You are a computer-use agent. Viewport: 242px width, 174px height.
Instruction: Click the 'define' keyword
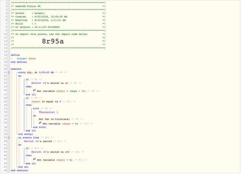pos(15,55)
